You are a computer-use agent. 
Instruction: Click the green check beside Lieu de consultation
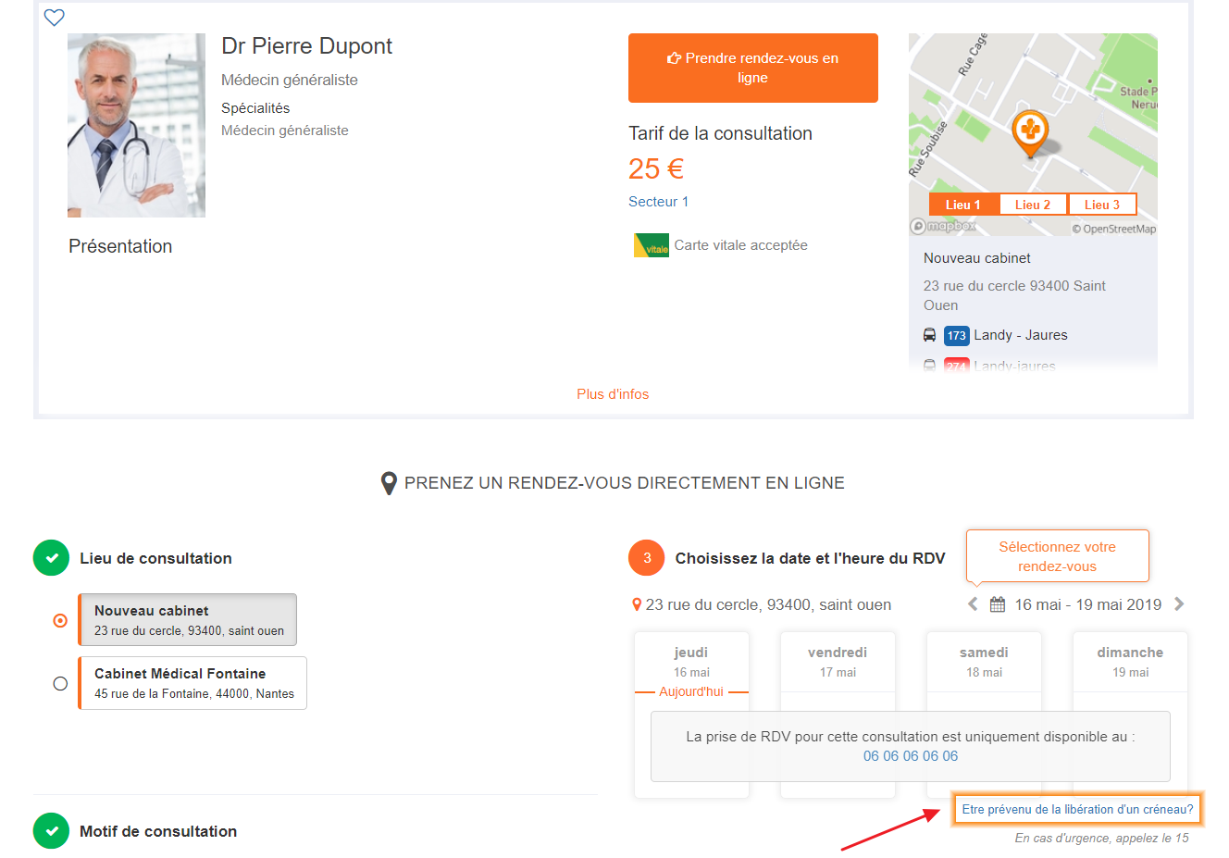52,558
